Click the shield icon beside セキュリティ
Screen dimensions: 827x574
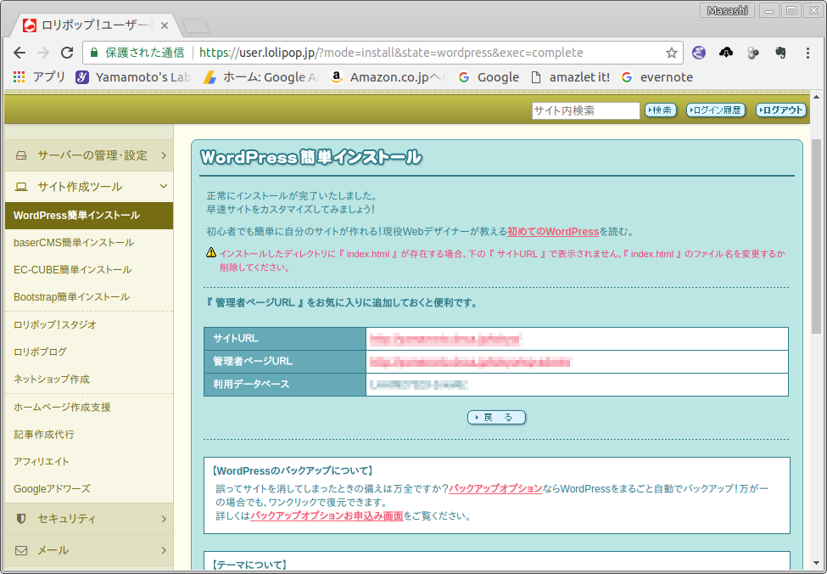(x=21, y=519)
